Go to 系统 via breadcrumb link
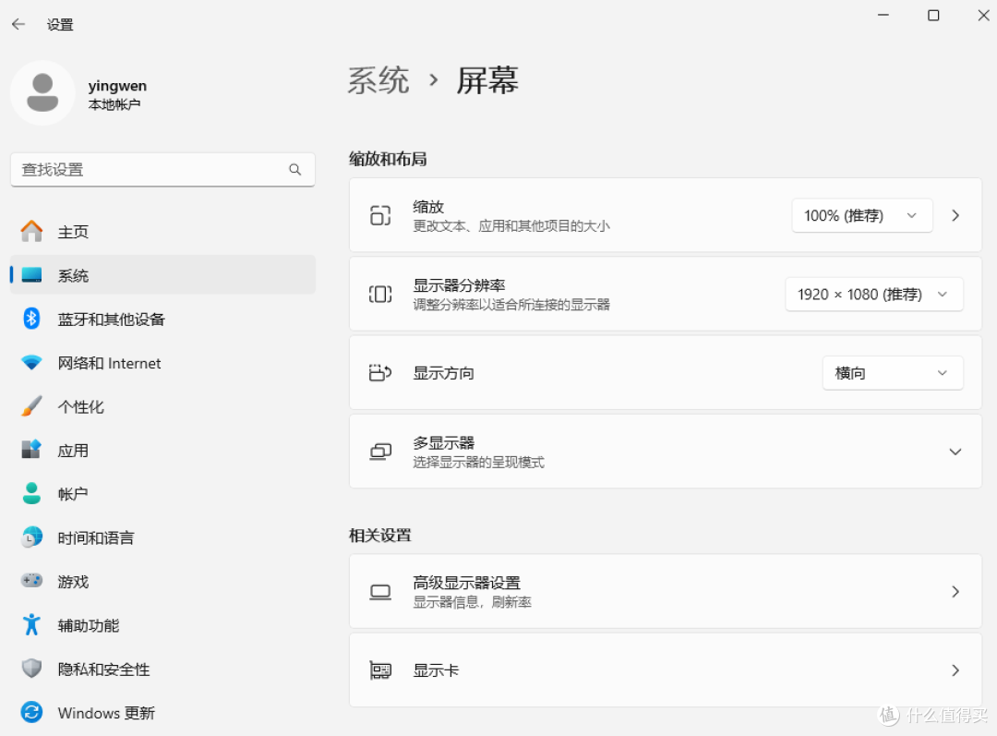 coord(378,80)
